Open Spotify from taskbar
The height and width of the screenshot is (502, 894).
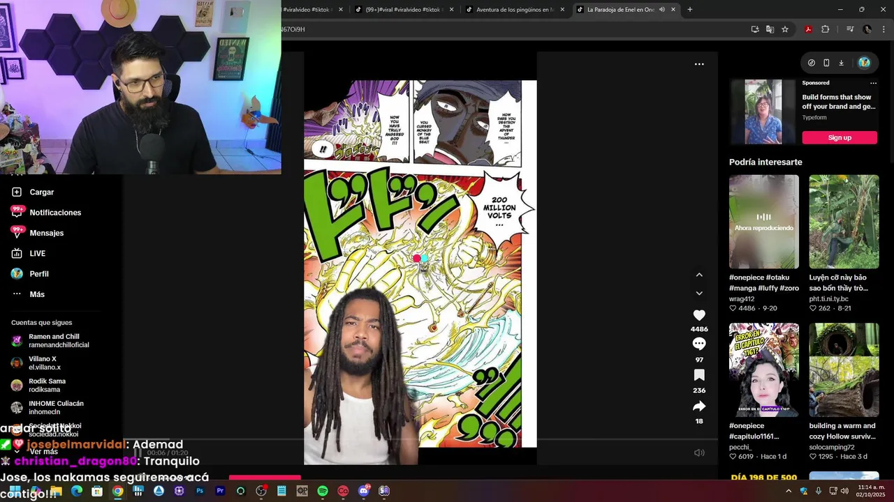pos(323,491)
